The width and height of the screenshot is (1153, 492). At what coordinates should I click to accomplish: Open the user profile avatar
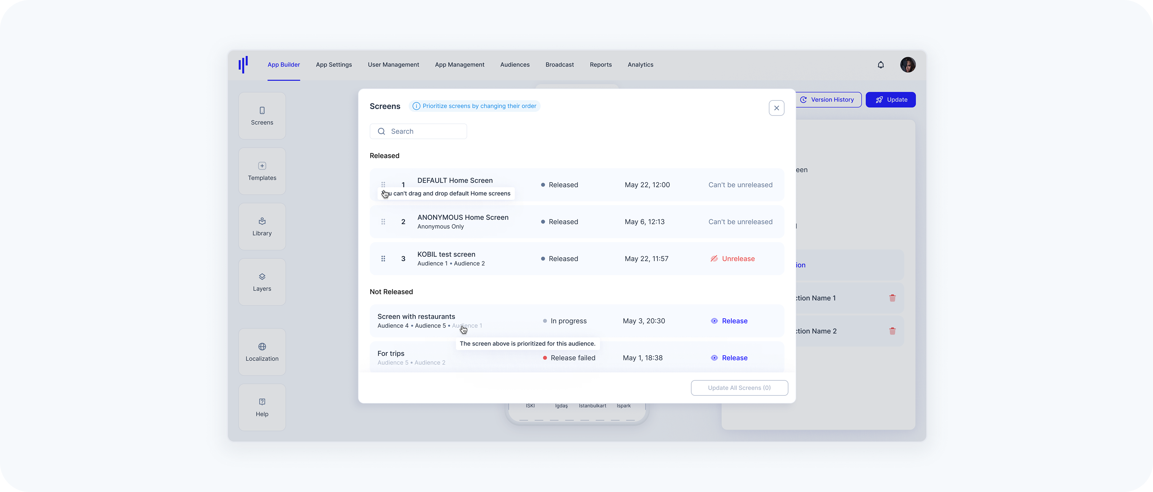(x=907, y=65)
